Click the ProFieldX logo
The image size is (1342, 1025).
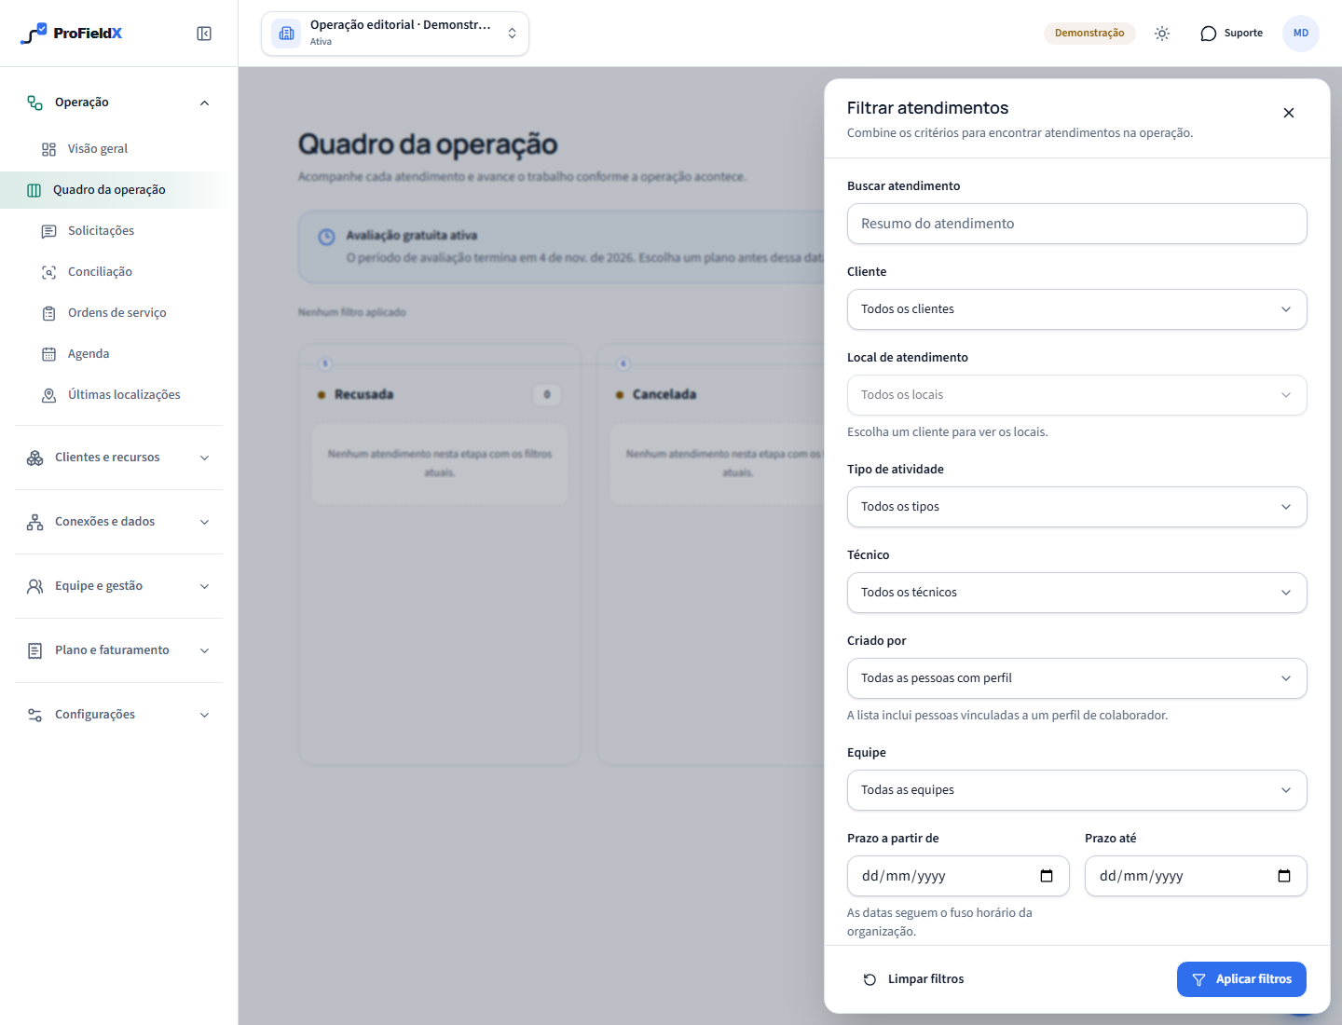tap(72, 34)
